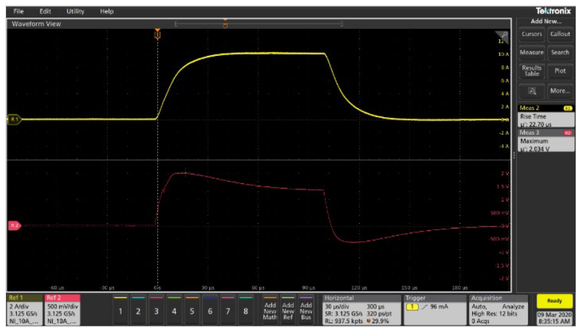Click the Tektronix logo

tap(553, 11)
